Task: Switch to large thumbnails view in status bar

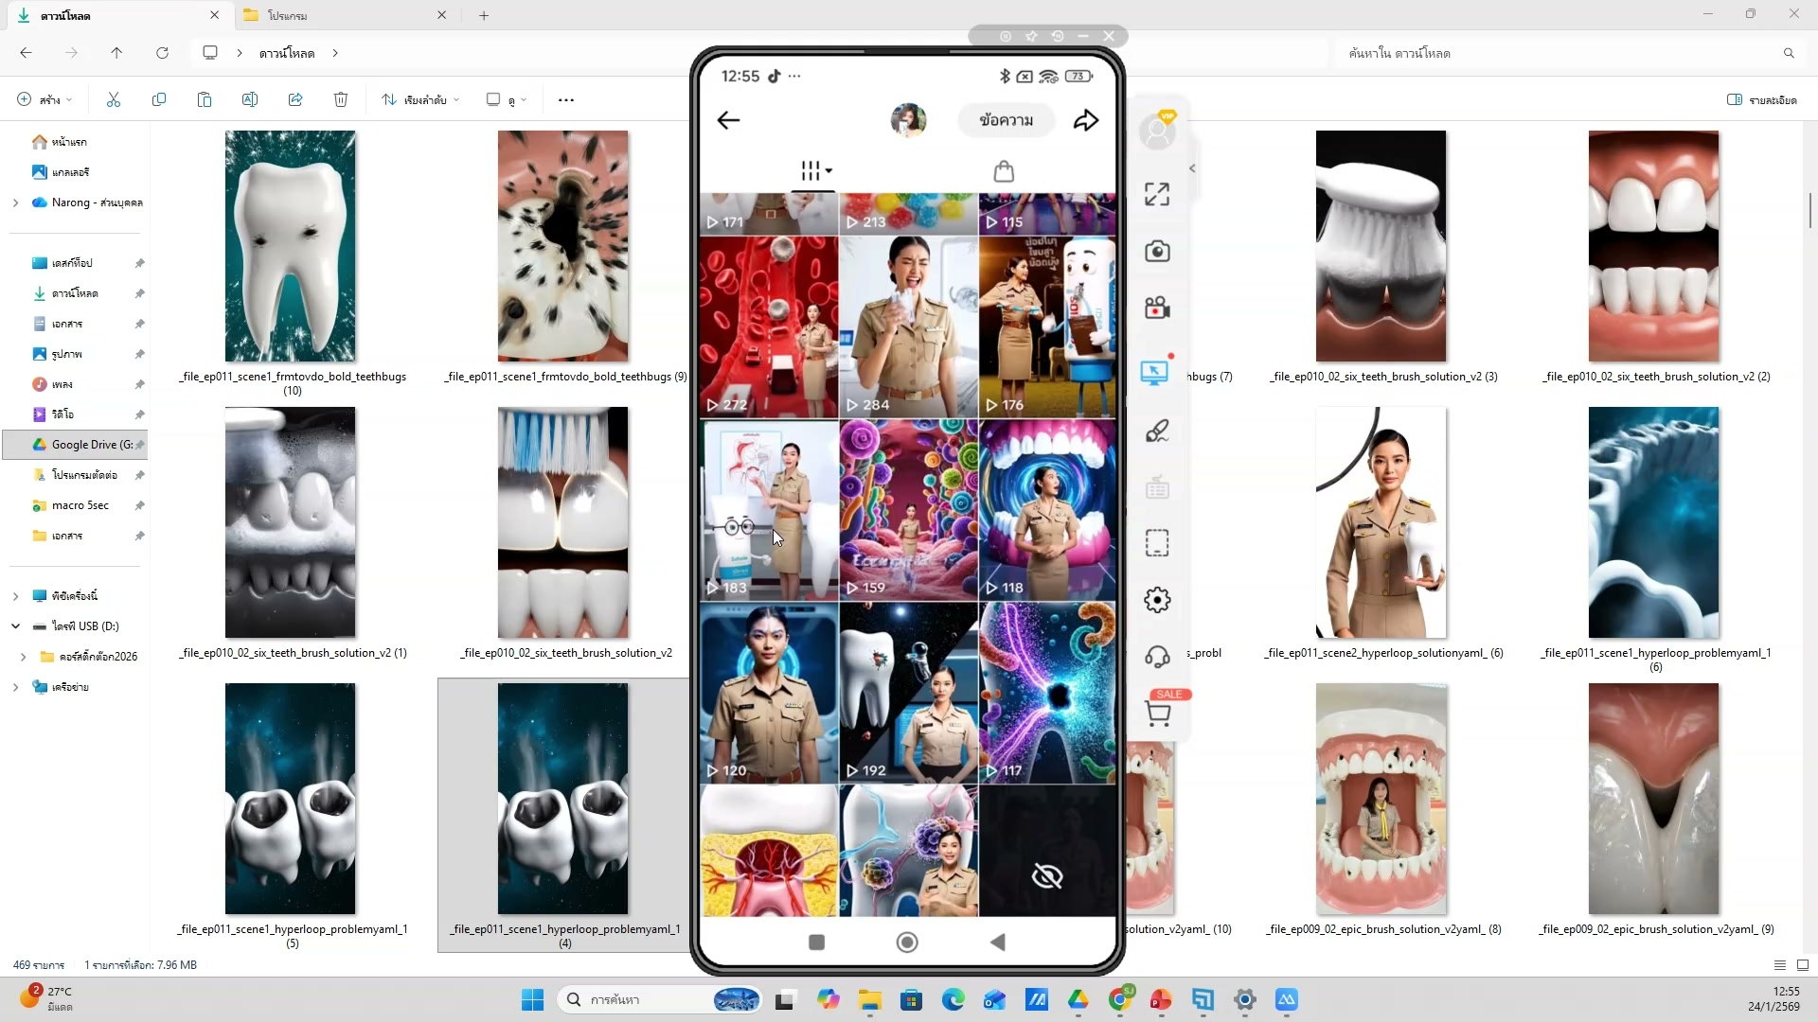Action: pos(1802,965)
